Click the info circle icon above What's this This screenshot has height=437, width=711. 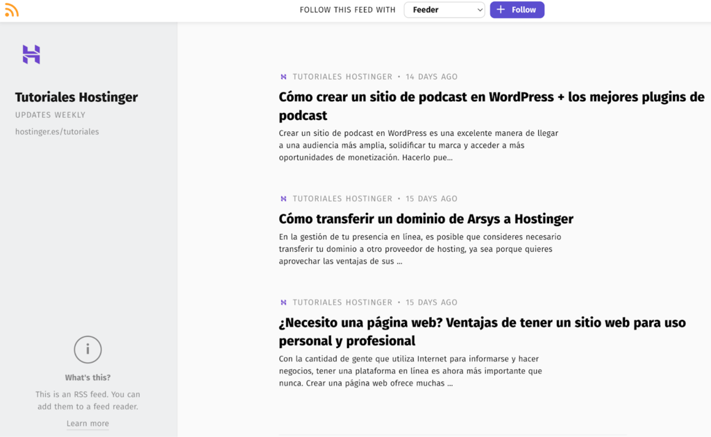click(87, 350)
